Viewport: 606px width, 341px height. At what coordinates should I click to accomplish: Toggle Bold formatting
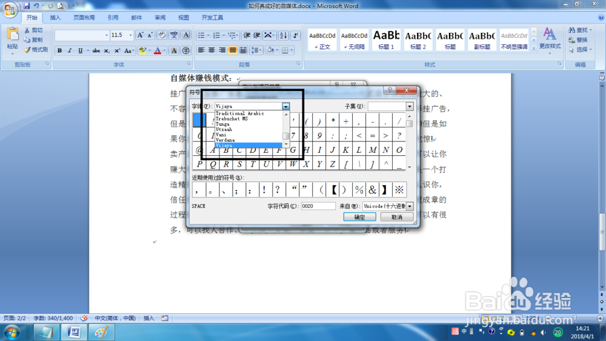point(59,51)
